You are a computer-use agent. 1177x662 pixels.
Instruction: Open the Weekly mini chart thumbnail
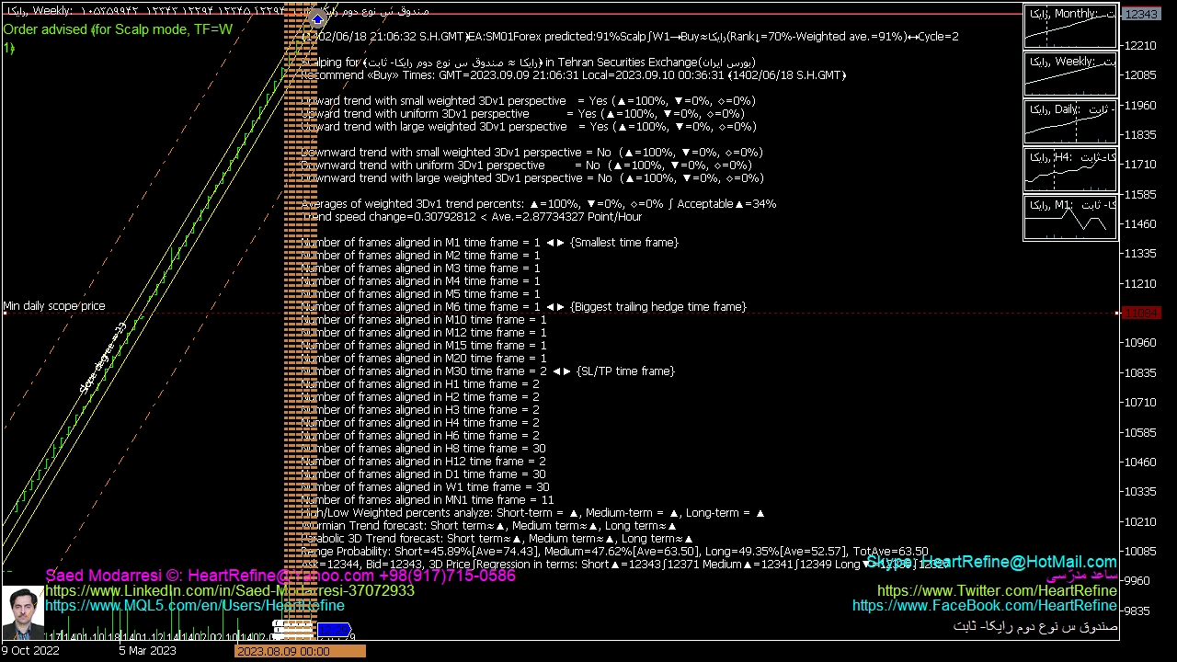pos(1070,75)
